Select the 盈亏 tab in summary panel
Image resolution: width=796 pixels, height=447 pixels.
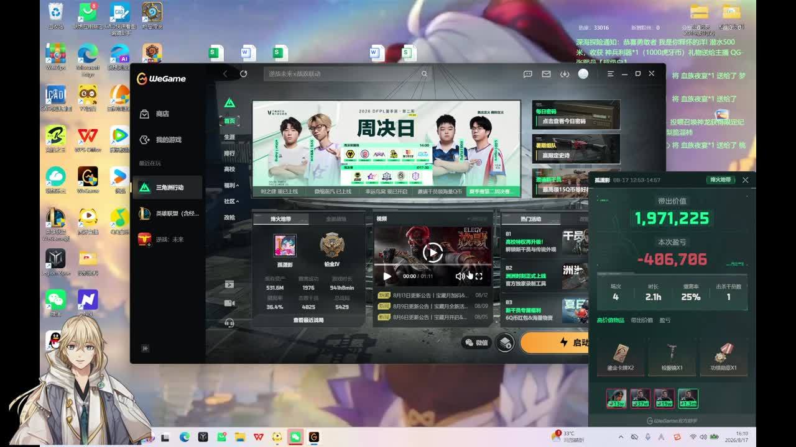pos(665,320)
